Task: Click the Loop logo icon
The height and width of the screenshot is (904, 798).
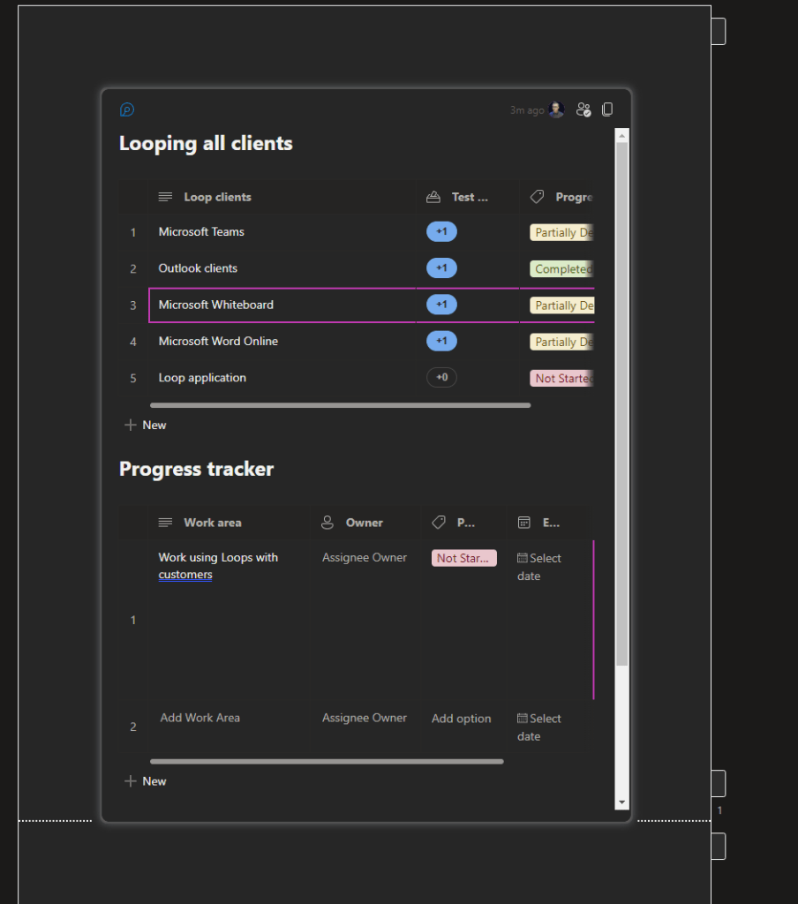Action: tap(127, 110)
